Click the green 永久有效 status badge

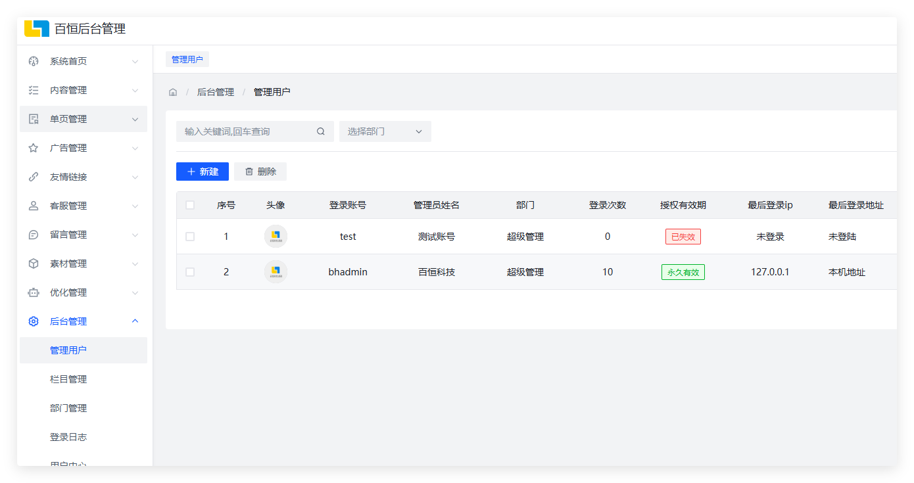(x=683, y=271)
